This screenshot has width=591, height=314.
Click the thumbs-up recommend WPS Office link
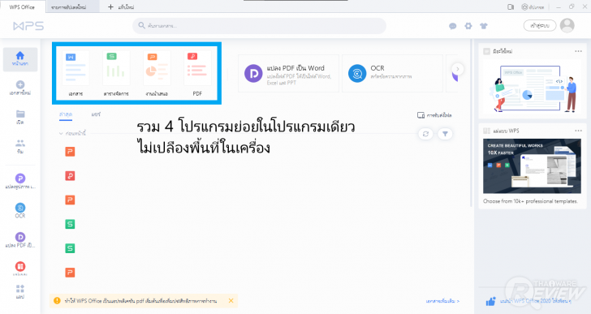point(528,301)
